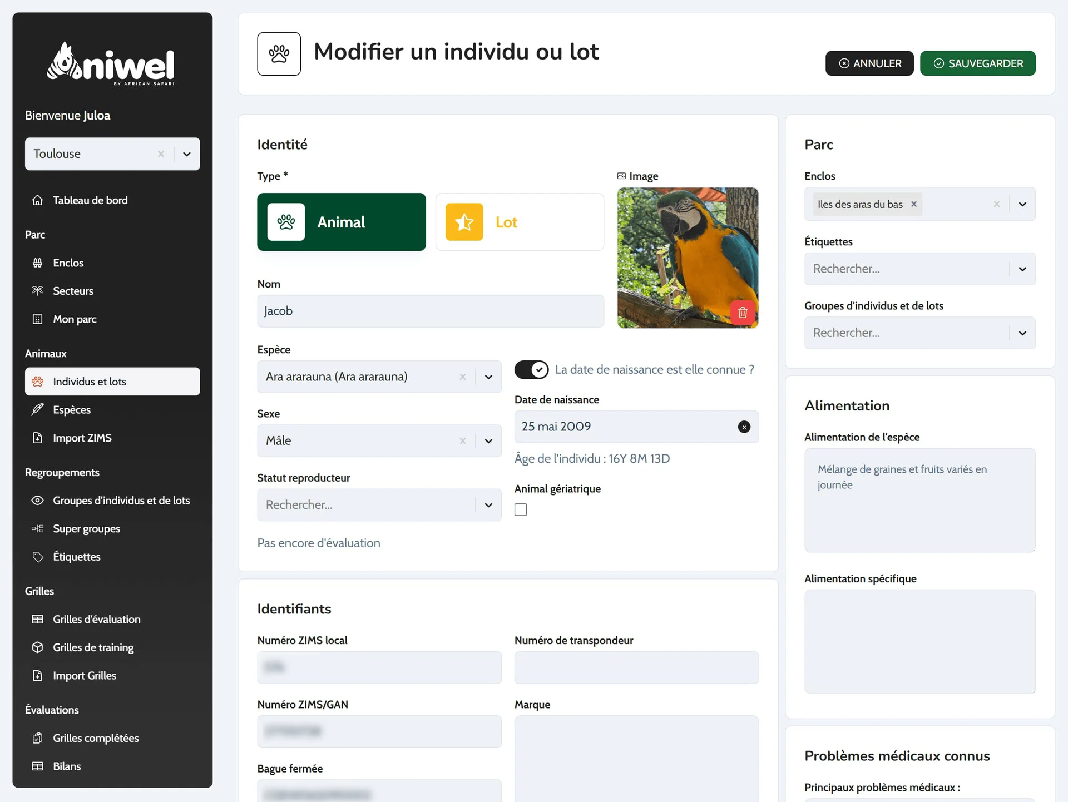The height and width of the screenshot is (802, 1068).
Task: Click the Nom input field containing Jacob
Action: [430, 311]
